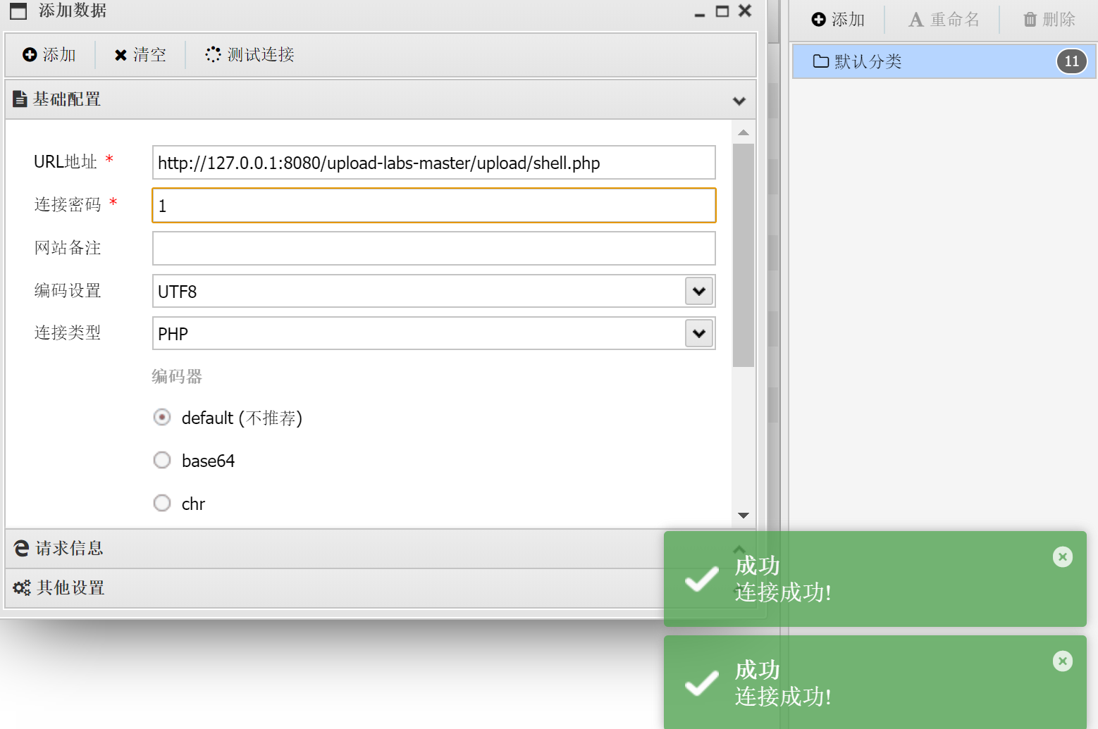
Task: Click the plus icon of dialog 添加
Action: pyautogui.click(x=30, y=54)
